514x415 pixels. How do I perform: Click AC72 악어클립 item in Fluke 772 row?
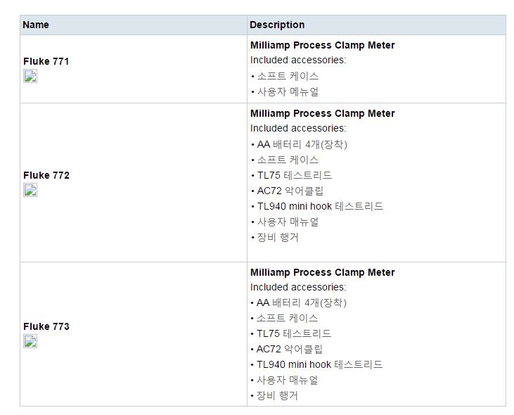click(x=290, y=191)
